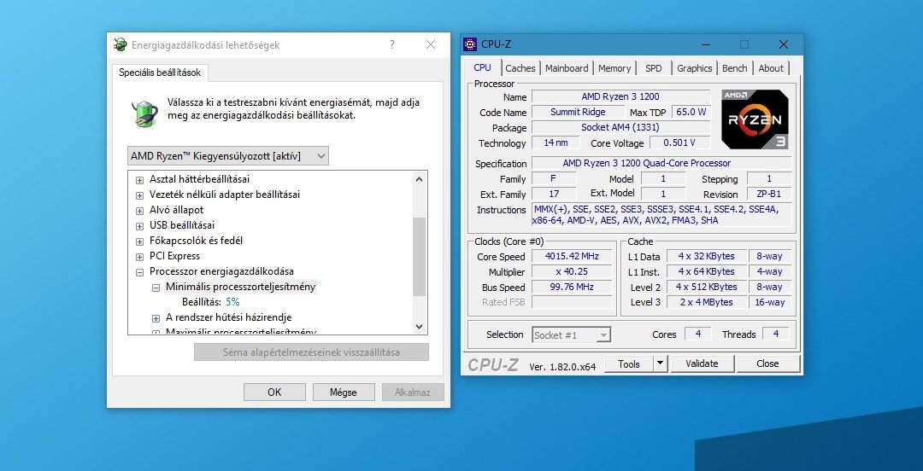Click the Mégse cancel button
Viewport: 923px width, 471px height.
[344, 392]
